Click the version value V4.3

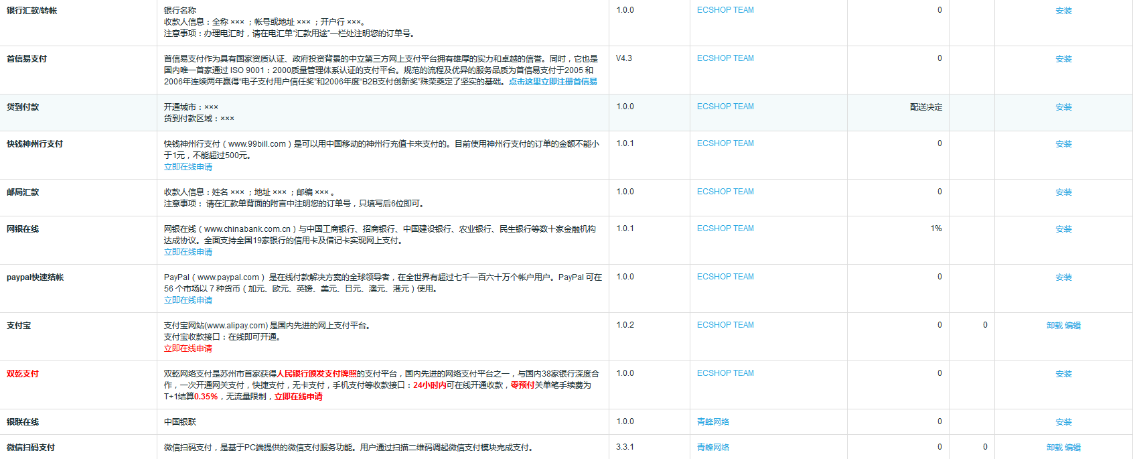(624, 58)
